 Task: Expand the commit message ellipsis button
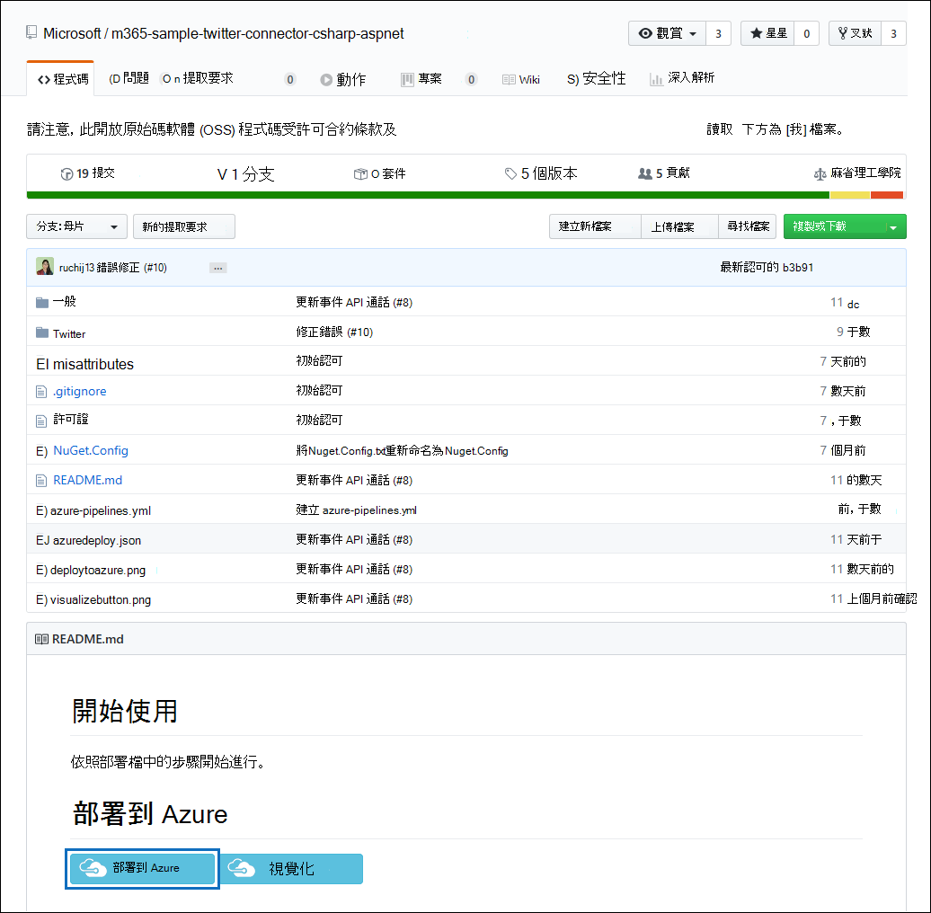[x=217, y=267]
